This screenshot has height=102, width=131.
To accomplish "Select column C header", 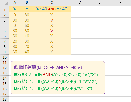I will [x=52, y=3].
